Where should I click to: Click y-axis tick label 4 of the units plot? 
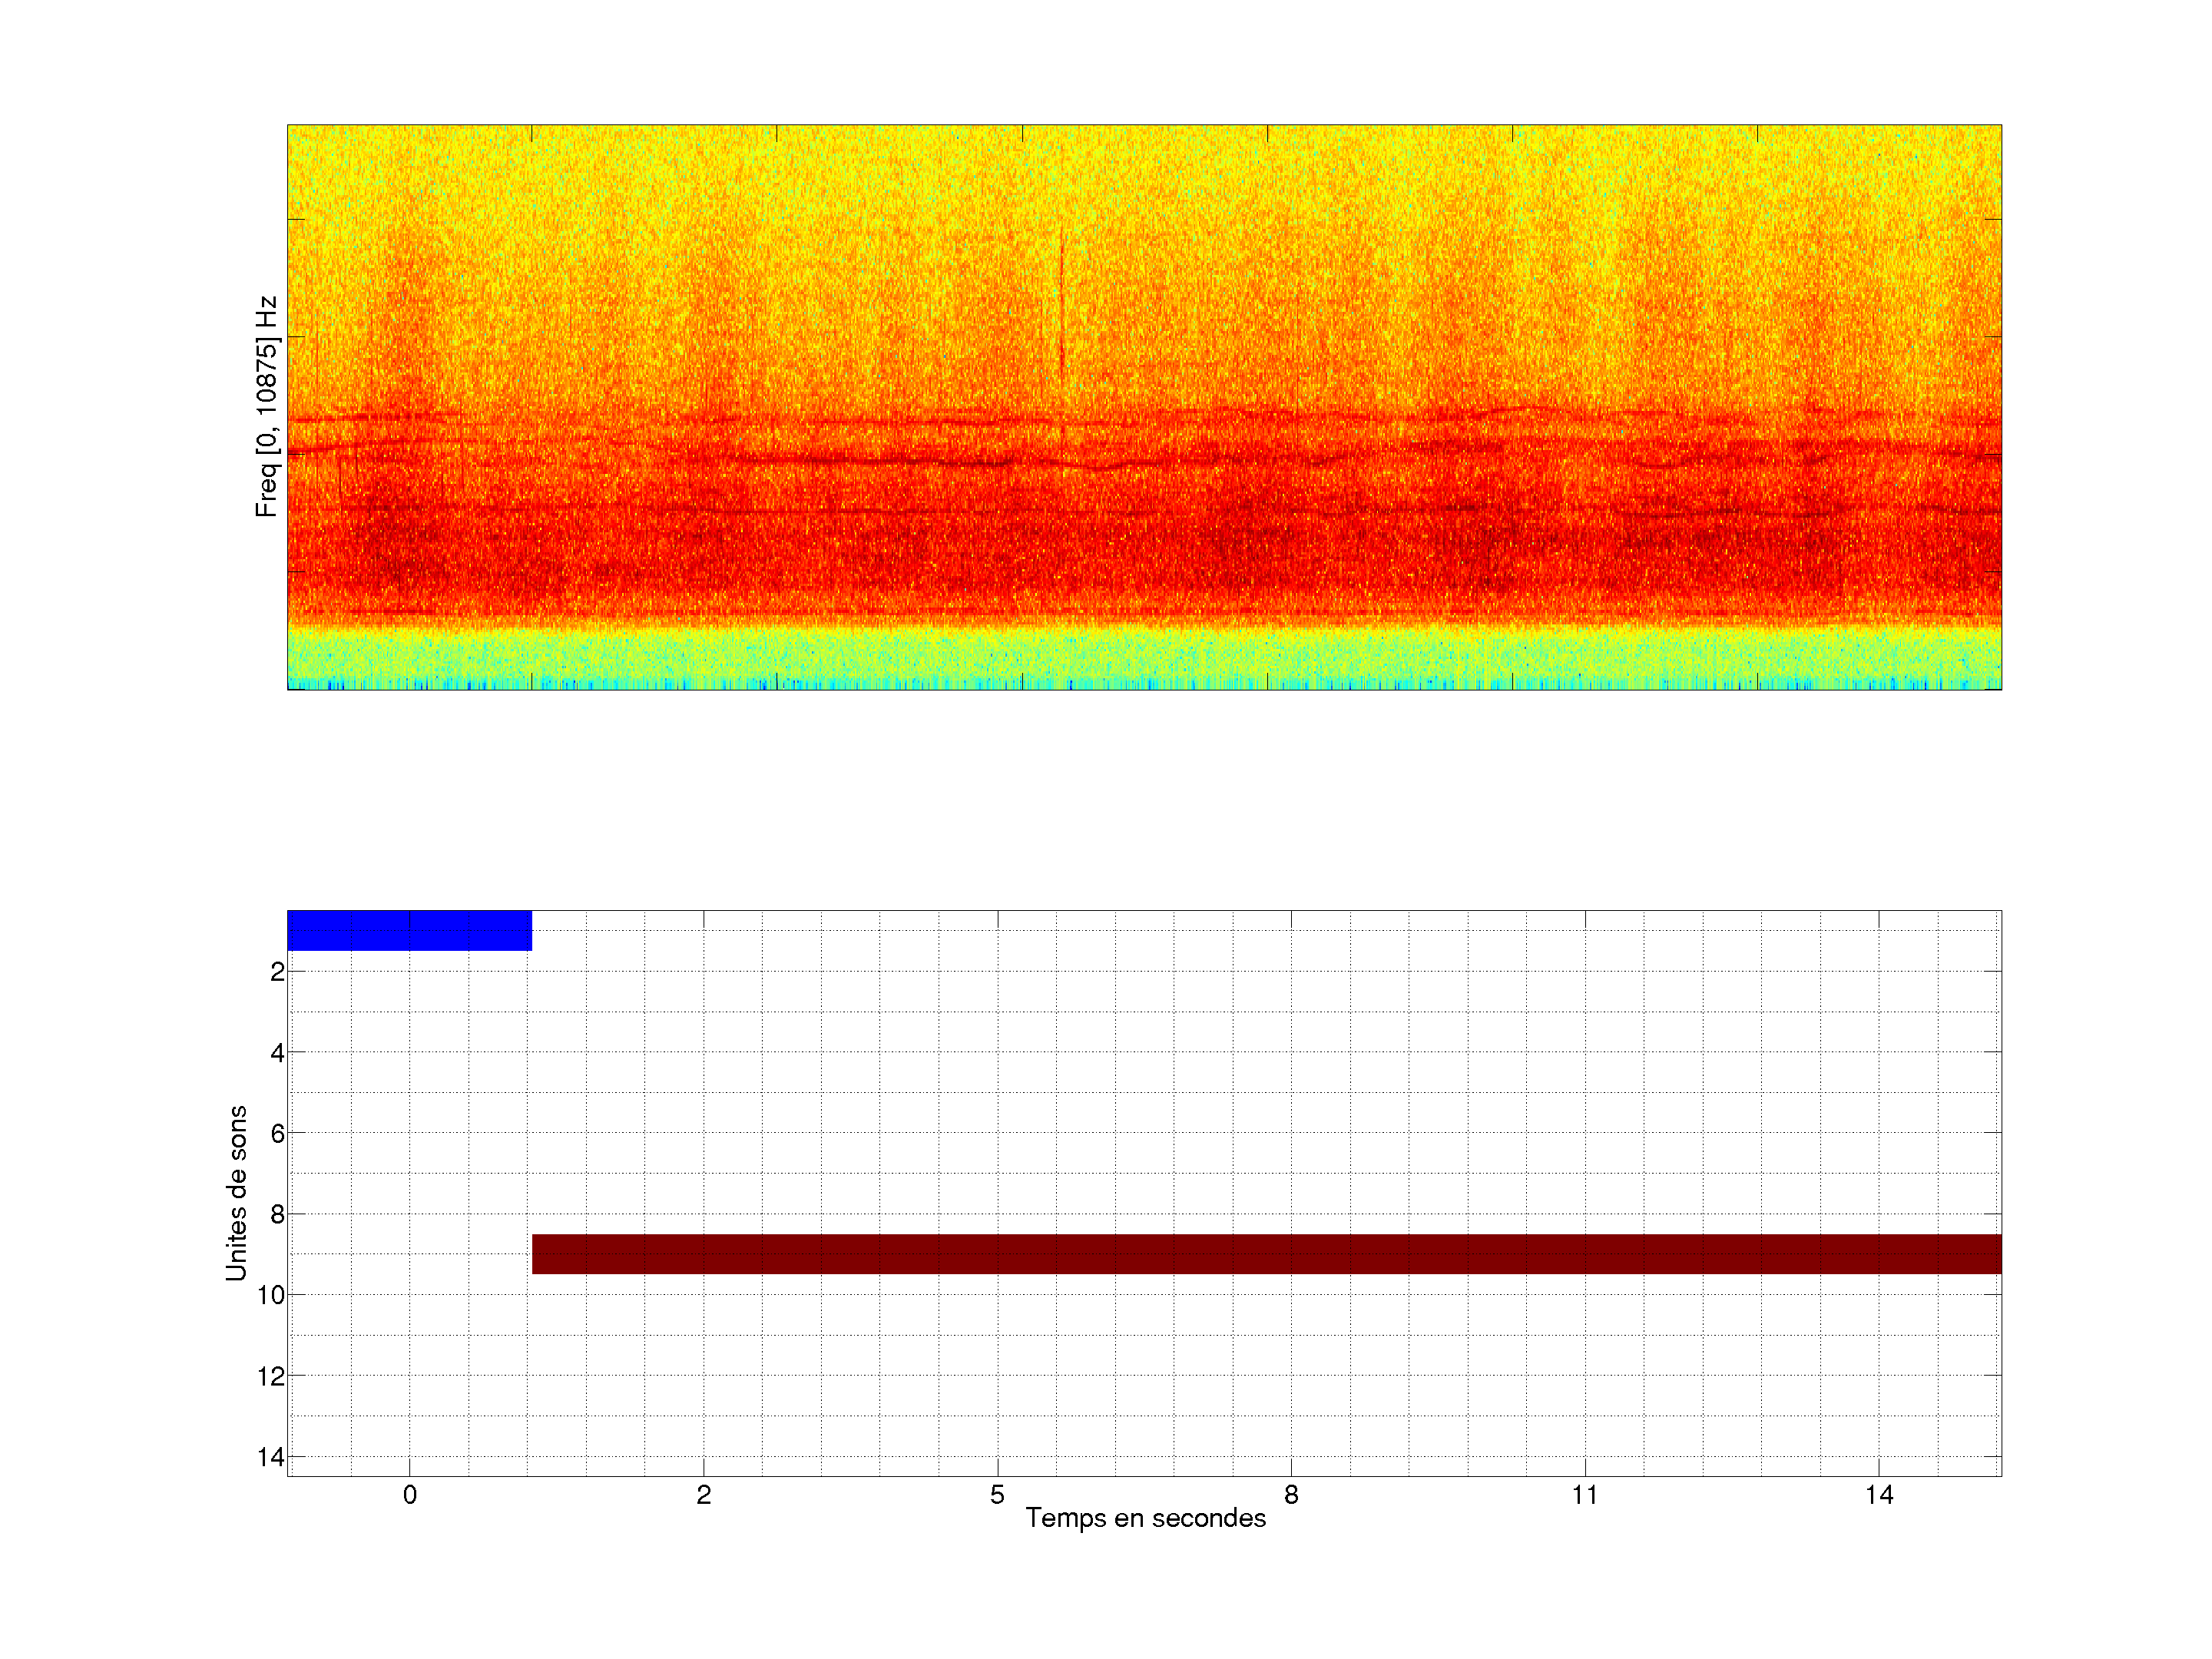click(277, 1053)
